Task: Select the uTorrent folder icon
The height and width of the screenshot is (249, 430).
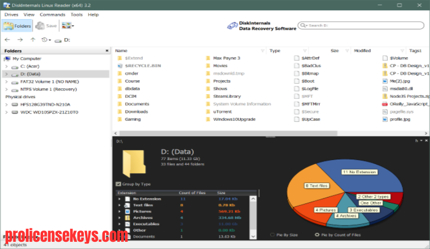Action: [x=208, y=112]
